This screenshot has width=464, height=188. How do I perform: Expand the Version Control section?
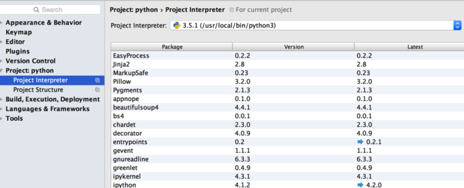tap(1, 61)
